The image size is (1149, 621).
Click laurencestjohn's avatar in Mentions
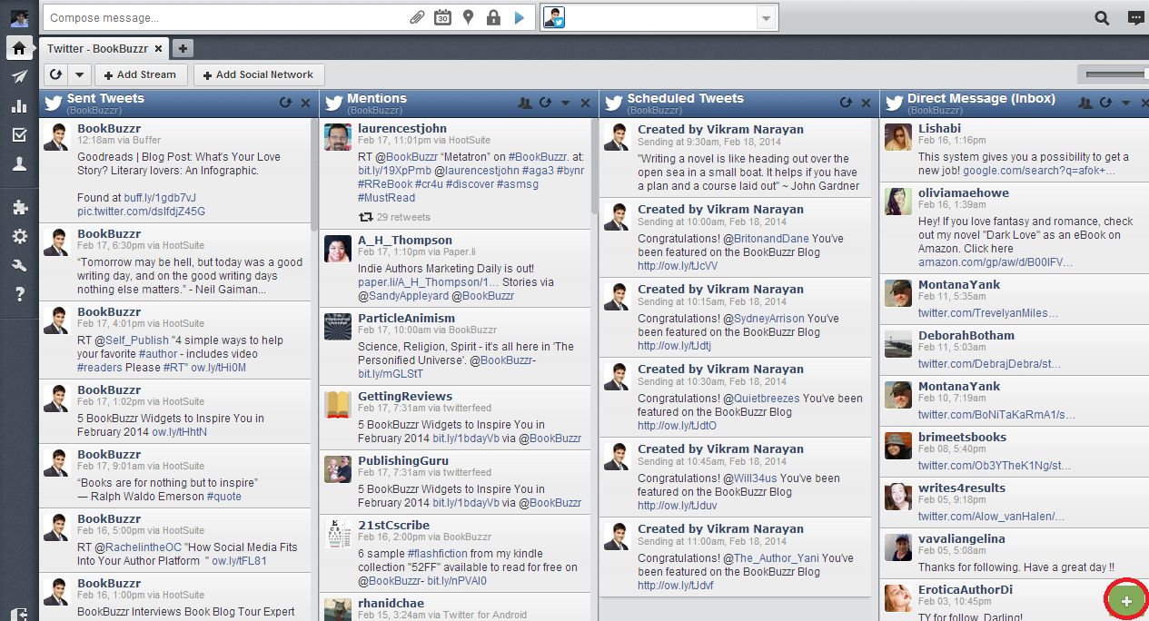pos(338,137)
